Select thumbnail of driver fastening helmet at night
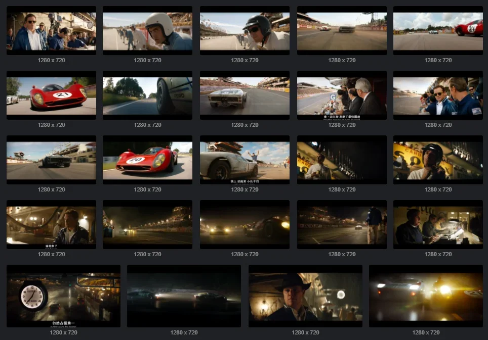The width and height of the screenshot is (488, 340). point(438,160)
